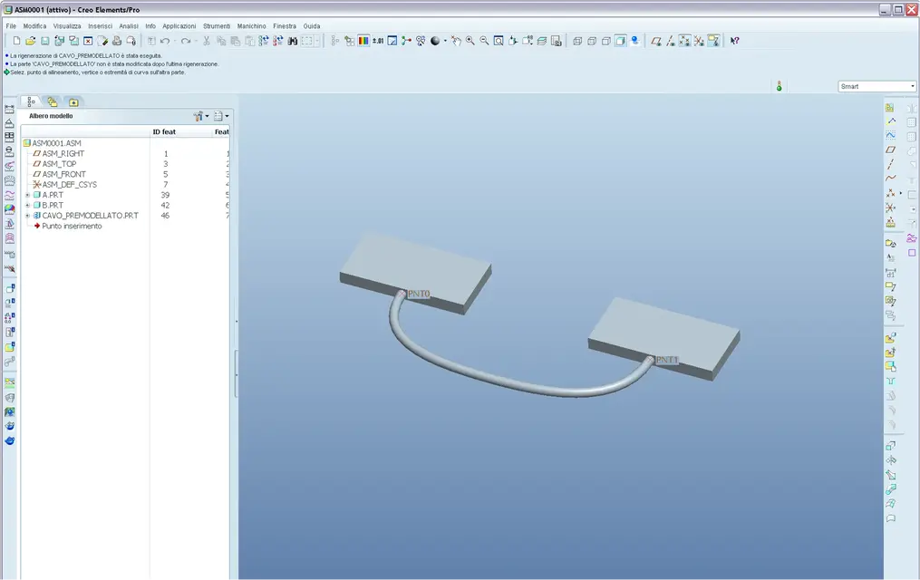The image size is (920, 580).
Task: Toggle shaded display style
Action: click(x=620, y=41)
